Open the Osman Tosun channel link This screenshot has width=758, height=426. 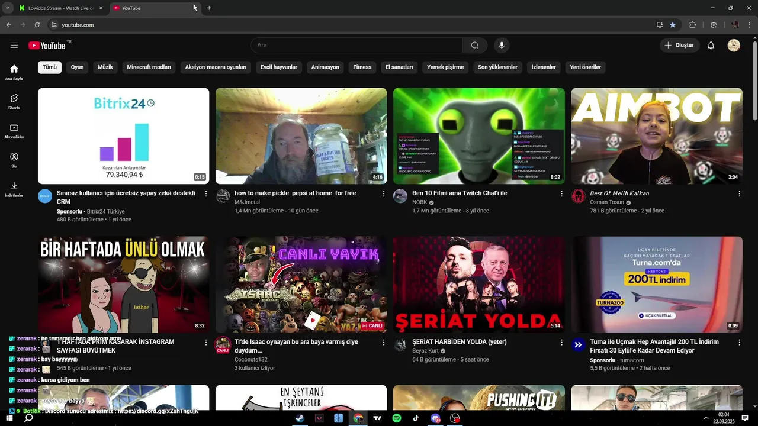[x=607, y=202]
